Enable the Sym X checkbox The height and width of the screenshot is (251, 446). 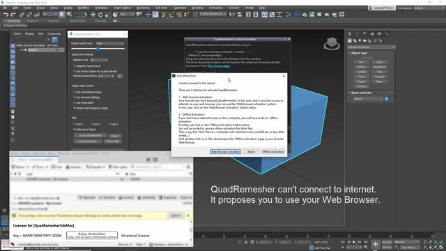75,124
